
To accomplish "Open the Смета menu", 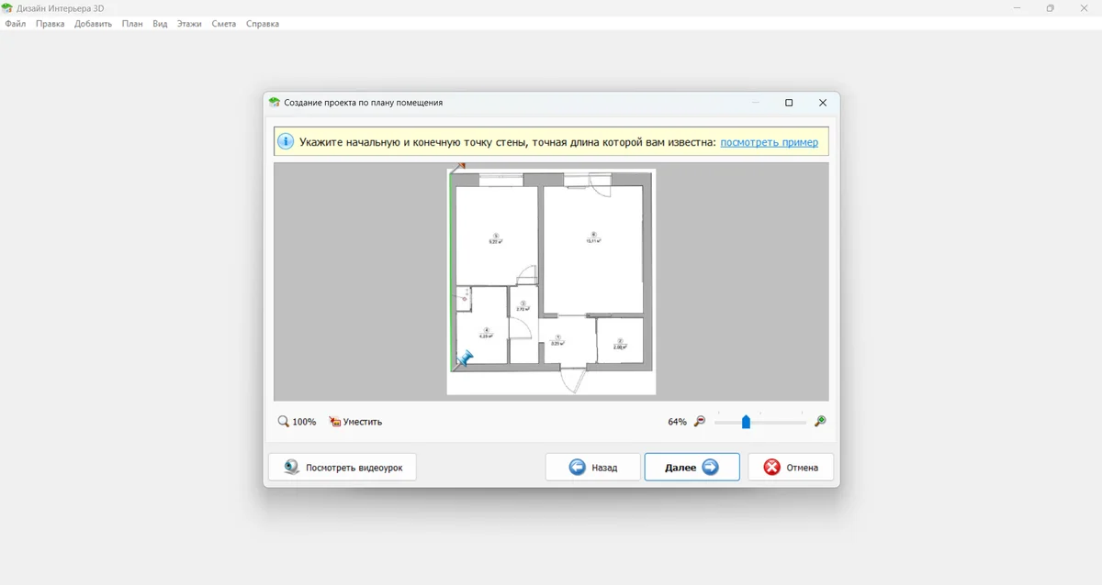I will pyautogui.click(x=223, y=24).
